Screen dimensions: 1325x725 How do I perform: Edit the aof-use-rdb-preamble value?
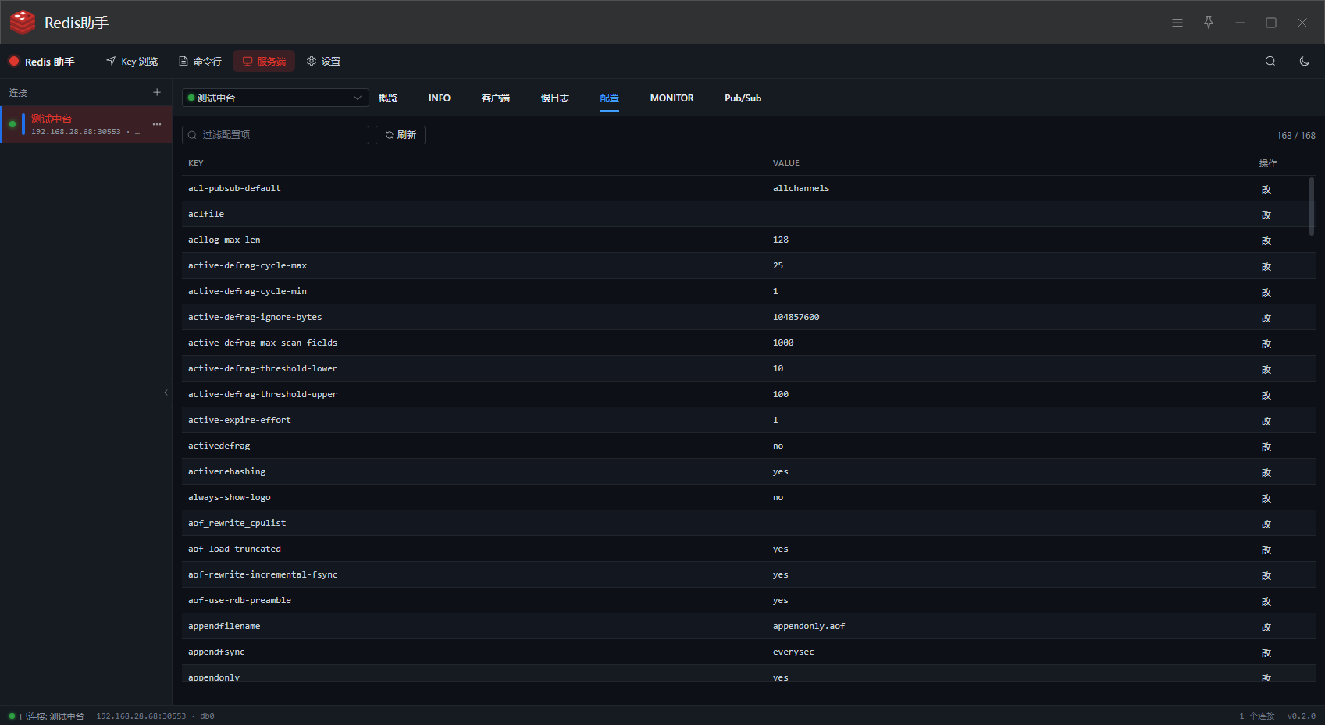[x=1266, y=601]
